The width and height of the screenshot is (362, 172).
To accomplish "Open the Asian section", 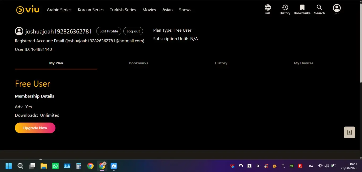I will pyautogui.click(x=168, y=10).
